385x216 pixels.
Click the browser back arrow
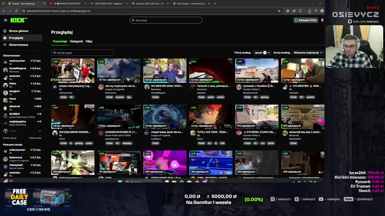pyautogui.click(x=4, y=11)
